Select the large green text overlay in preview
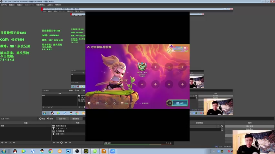The width and height of the screenshot is (275, 154). (x=15, y=46)
